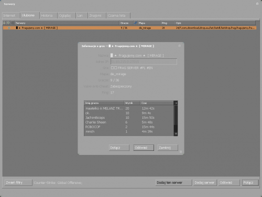Click the dialog resize grip icon

(181, 152)
